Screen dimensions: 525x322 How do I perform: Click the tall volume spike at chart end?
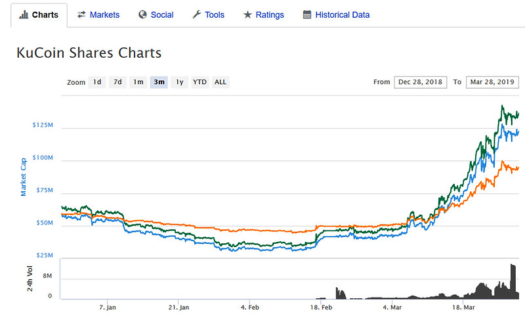tap(513, 281)
